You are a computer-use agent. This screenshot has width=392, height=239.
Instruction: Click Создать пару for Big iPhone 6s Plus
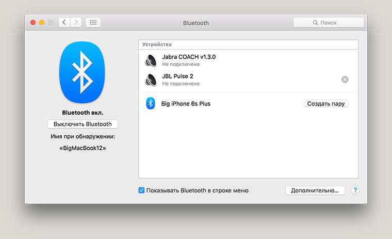click(326, 104)
